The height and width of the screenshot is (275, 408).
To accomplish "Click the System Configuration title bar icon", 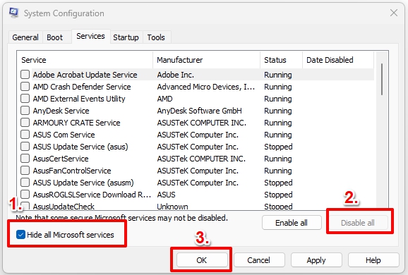I will pyautogui.click(x=13, y=13).
